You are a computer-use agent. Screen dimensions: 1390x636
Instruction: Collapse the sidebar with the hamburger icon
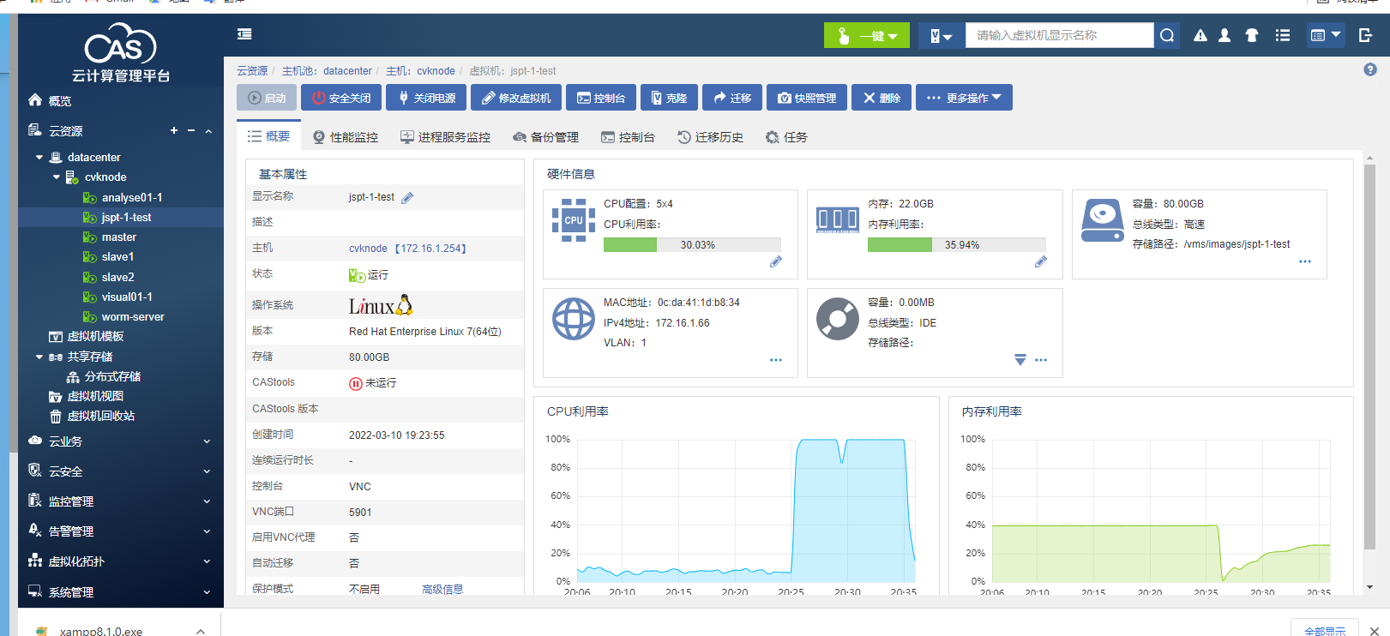[244, 34]
